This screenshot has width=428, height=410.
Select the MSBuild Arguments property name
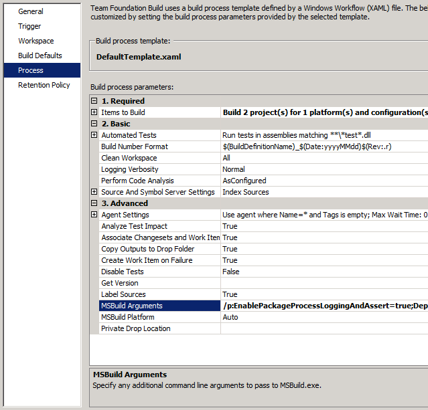tap(159, 306)
